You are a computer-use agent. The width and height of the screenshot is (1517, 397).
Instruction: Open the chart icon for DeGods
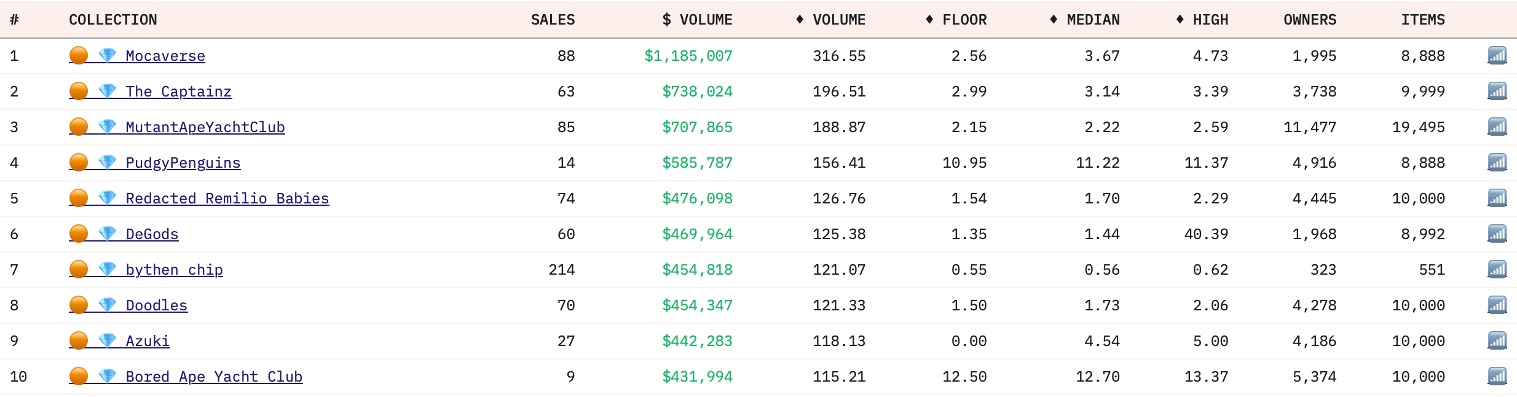click(1497, 234)
